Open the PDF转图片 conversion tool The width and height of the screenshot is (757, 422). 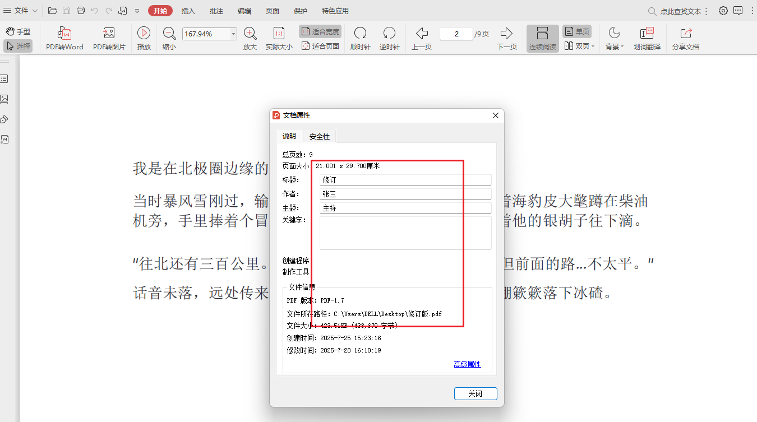click(109, 37)
